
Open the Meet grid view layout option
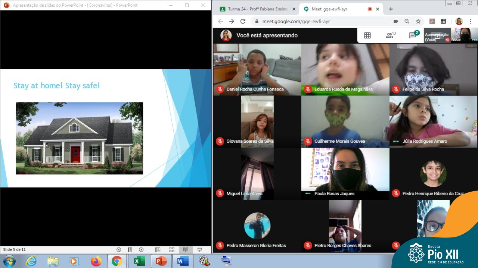point(367,35)
